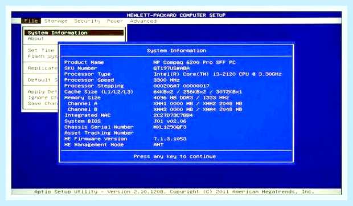This screenshot has width=353, height=206.
Task: Open the Power menu
Action: pyautogui.click(x=115, y=21)
